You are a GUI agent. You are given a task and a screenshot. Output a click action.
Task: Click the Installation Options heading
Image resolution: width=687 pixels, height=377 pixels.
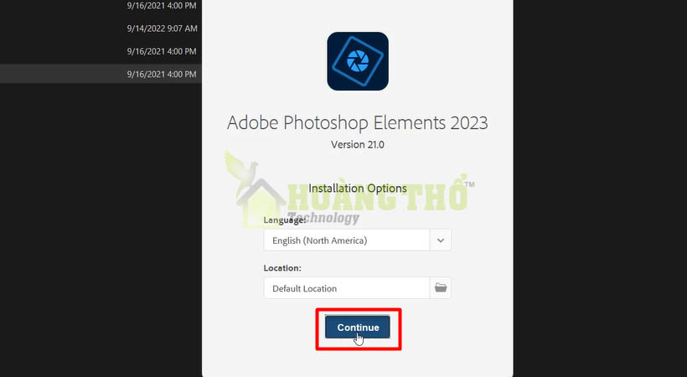(358, 188)
